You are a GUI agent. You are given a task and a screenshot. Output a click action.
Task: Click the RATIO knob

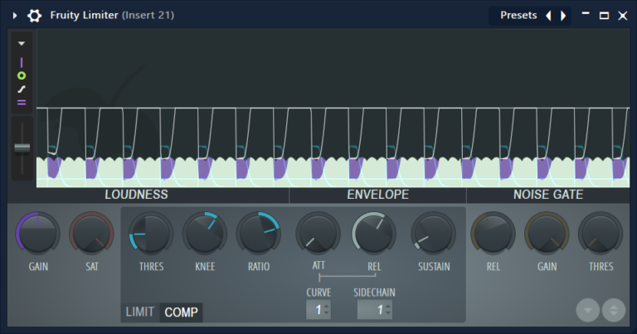point(259,233)
